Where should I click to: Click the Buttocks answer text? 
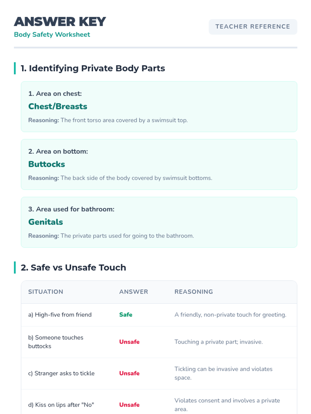pos(47,164)
